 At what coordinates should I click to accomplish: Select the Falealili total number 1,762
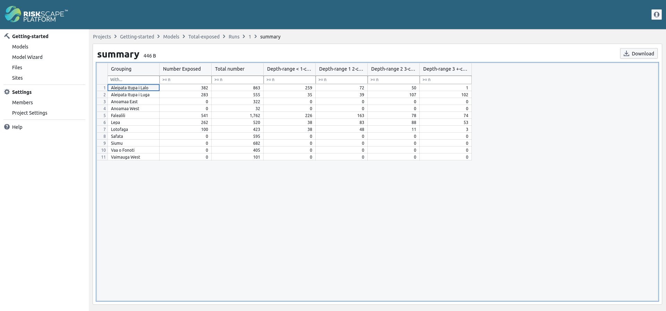238,116
